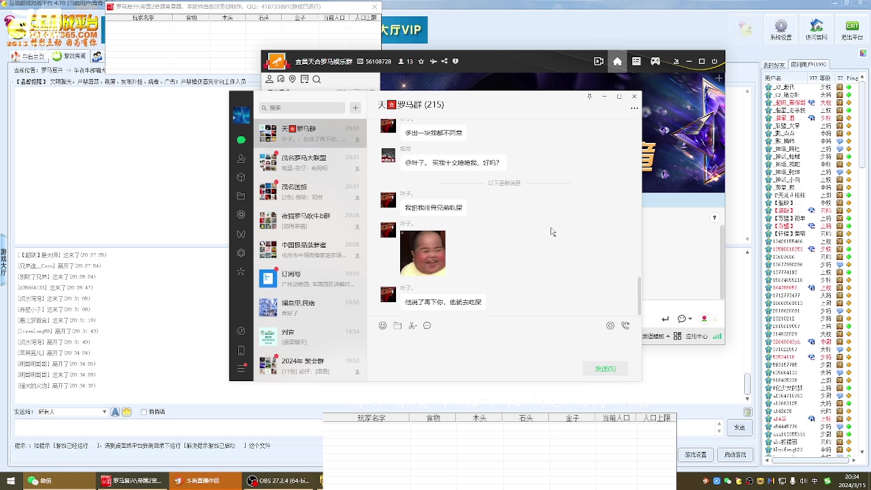Image resolution: width=871 pixels, height=490 pixels.
Task: Open the 茂名国旅 chat
Action: (x=310, y=191)
